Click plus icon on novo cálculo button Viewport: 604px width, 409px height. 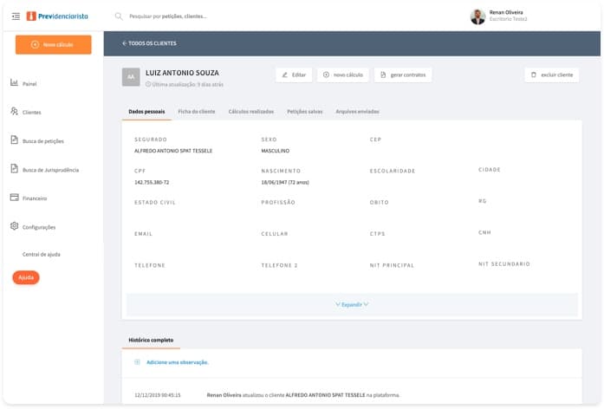(326, 75)
